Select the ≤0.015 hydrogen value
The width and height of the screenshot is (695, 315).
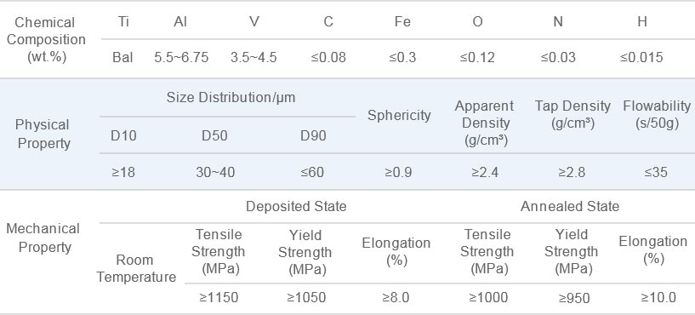coord(641,58)
